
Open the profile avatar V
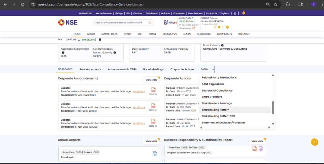pos(314,4)
